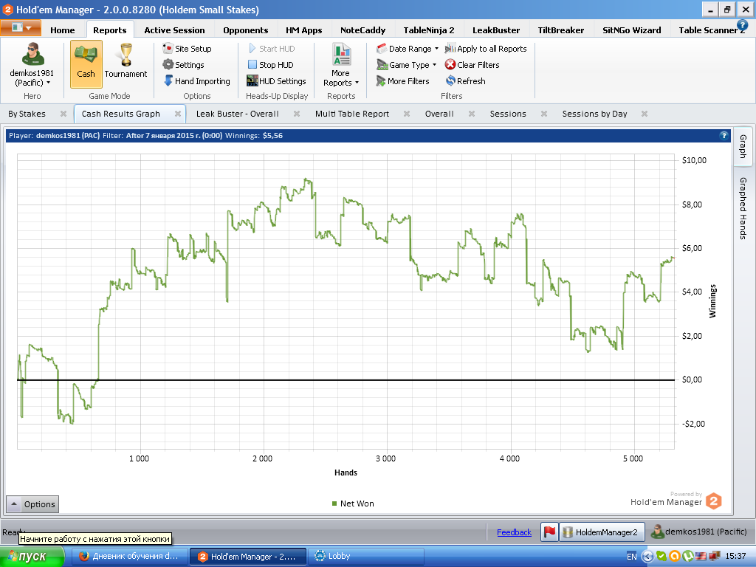The image size is (756, 567).
Task: Close the Multi Table Report tab
Action: click(x=407, y=114)
